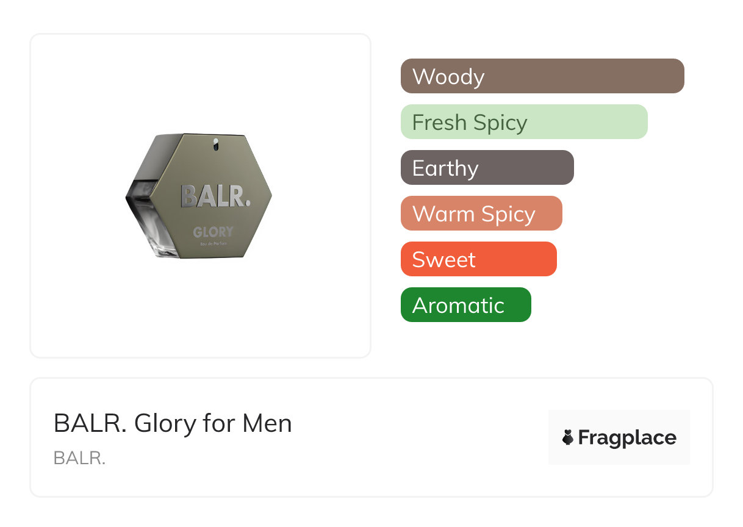This screenshot has height=527, width=743.
Task: Click the Eau de Parfum bottle label
Action: tap(214, 244)
